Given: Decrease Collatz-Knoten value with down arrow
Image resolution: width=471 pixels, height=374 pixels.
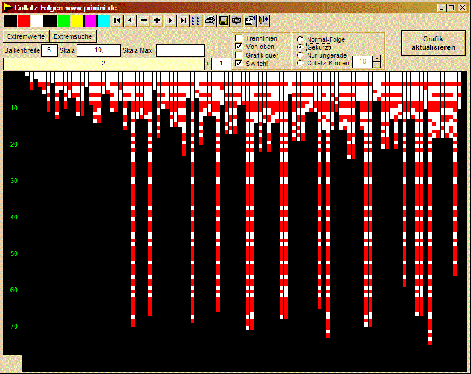Looking at the screenshot, I should [377, 65].
